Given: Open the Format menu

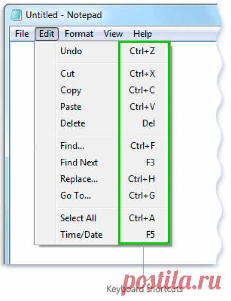Looking at the screenshot, I should point(79,34).
